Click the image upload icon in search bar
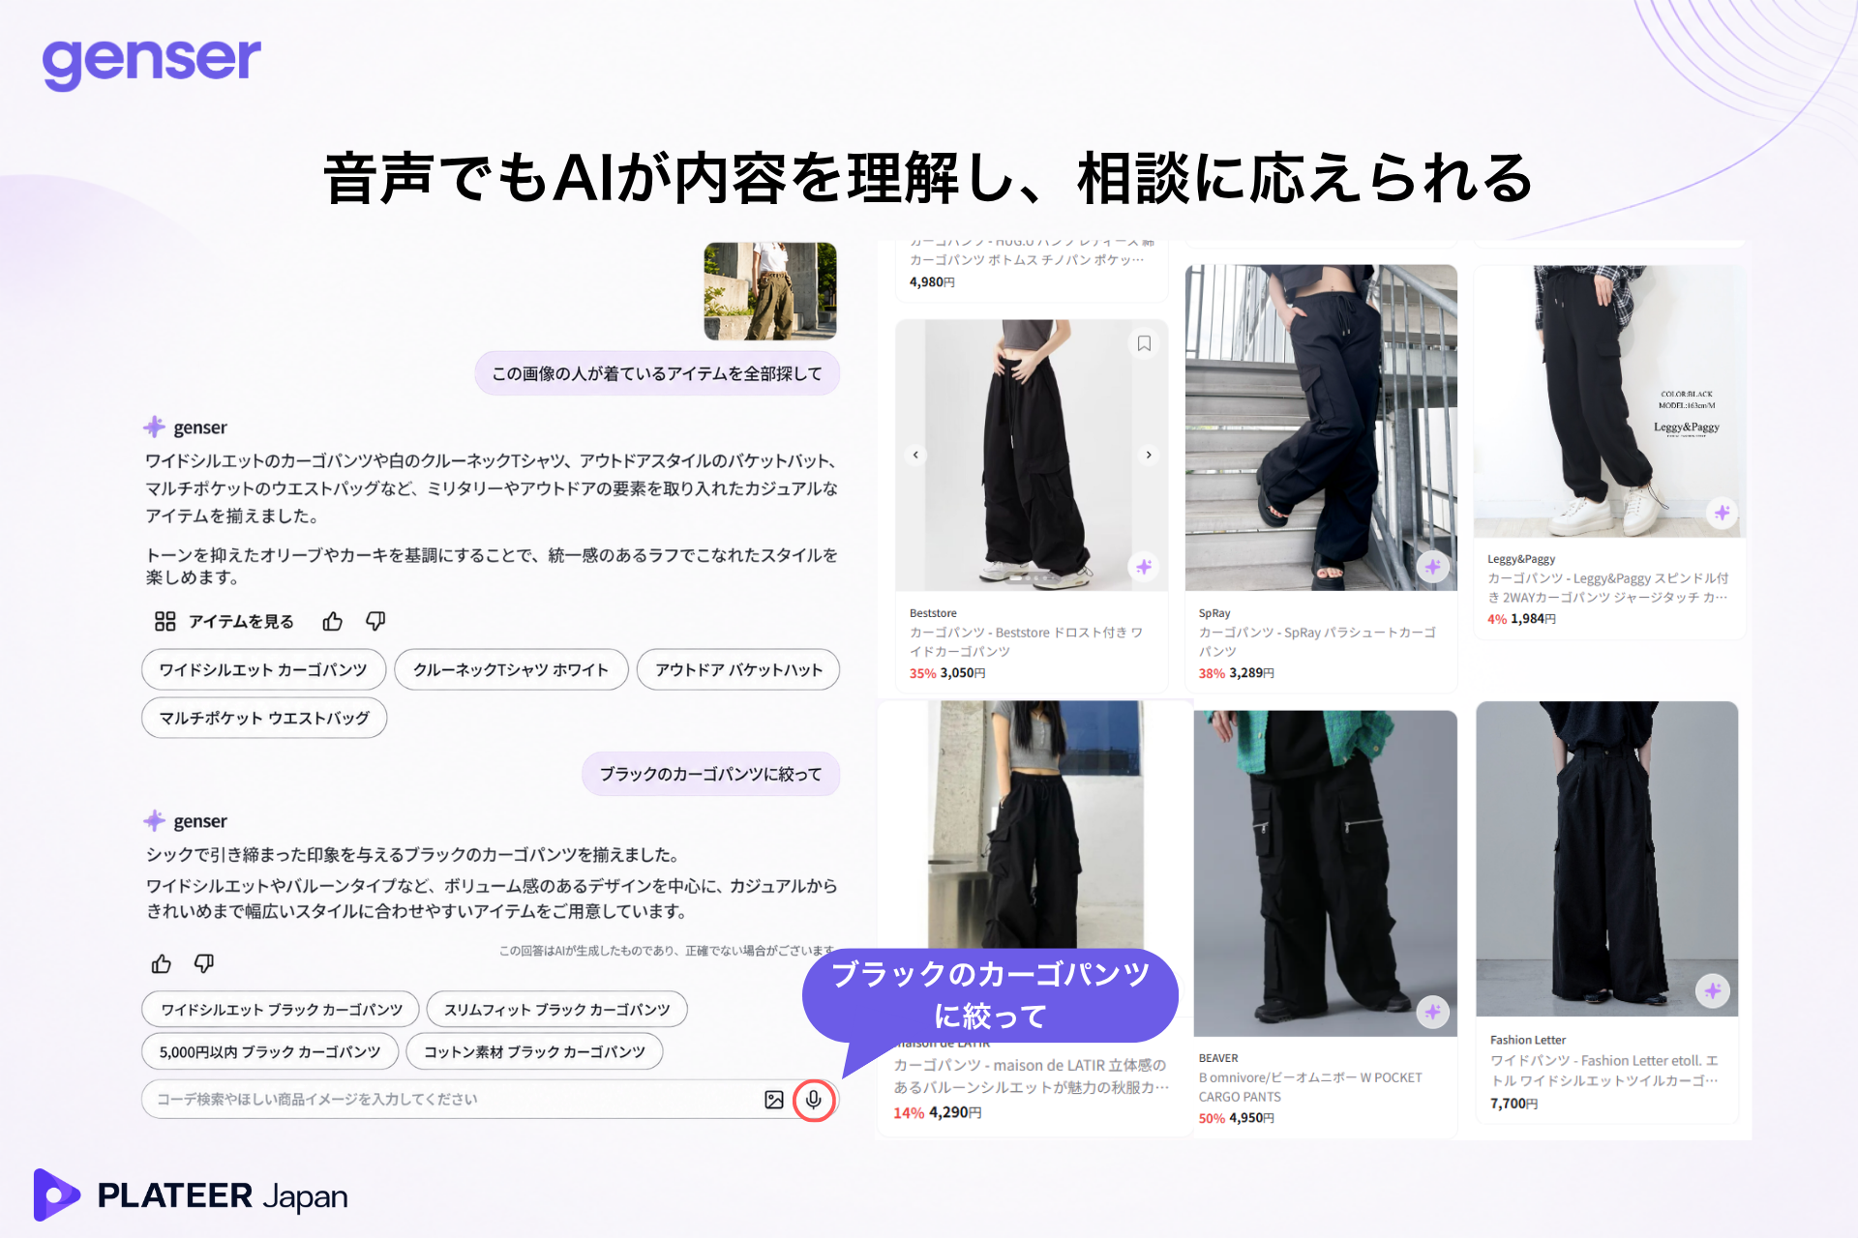The height and width of the screenshot is (1238, 1858). coord(774,1100)
